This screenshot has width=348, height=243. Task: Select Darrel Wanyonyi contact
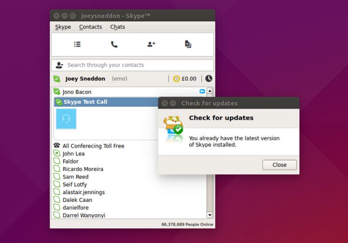pos(84,215)
